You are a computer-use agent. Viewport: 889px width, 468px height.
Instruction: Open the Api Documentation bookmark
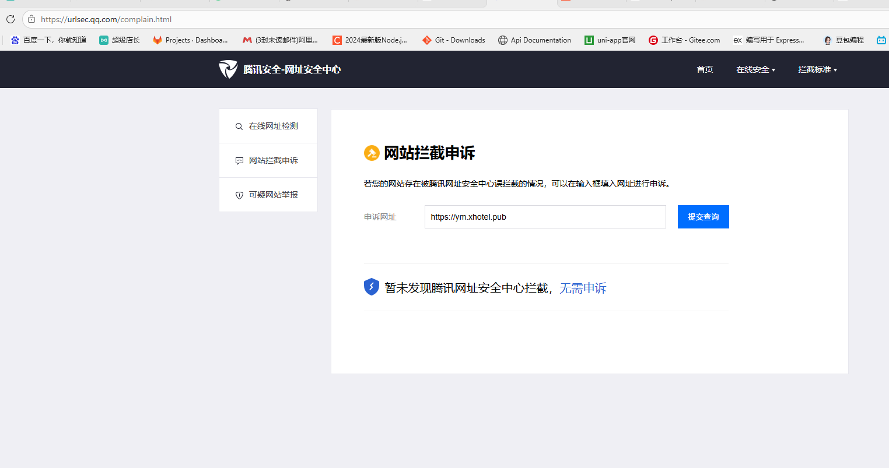coord(534,40)
